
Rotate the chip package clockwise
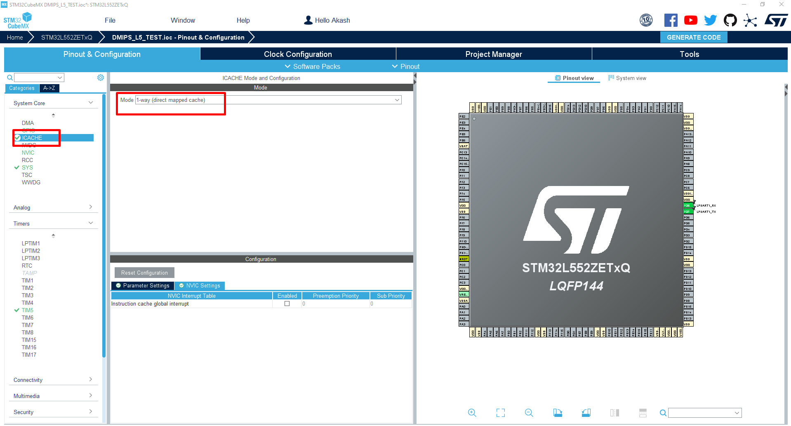click(x=558, y=412)
